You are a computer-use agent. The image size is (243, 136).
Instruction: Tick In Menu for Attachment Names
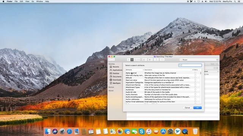click(195, 85)
